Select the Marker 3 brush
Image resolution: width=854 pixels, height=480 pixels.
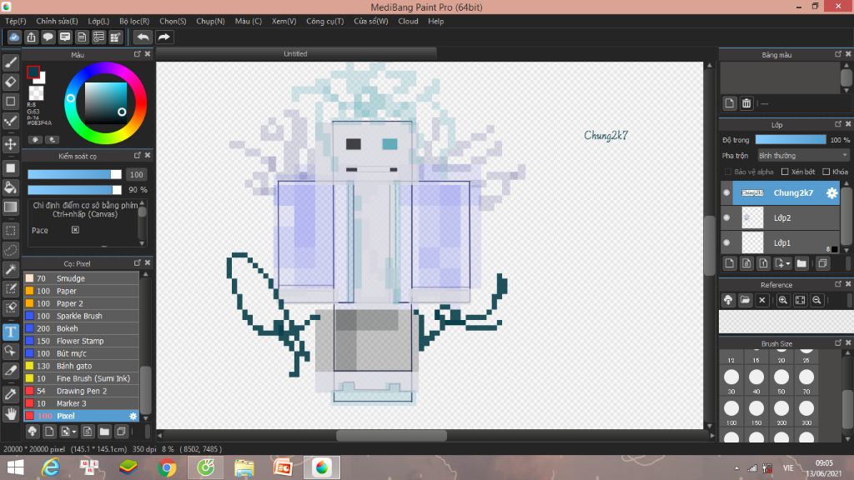pyautogui.click(x=82, y=403)
